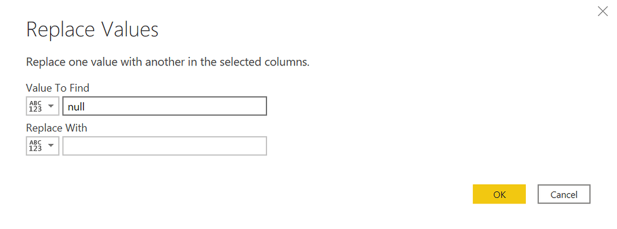The height and width of the screenshot is (229, 617).
Task: Click into the Value To Find text box
Action: pos(165,106)
